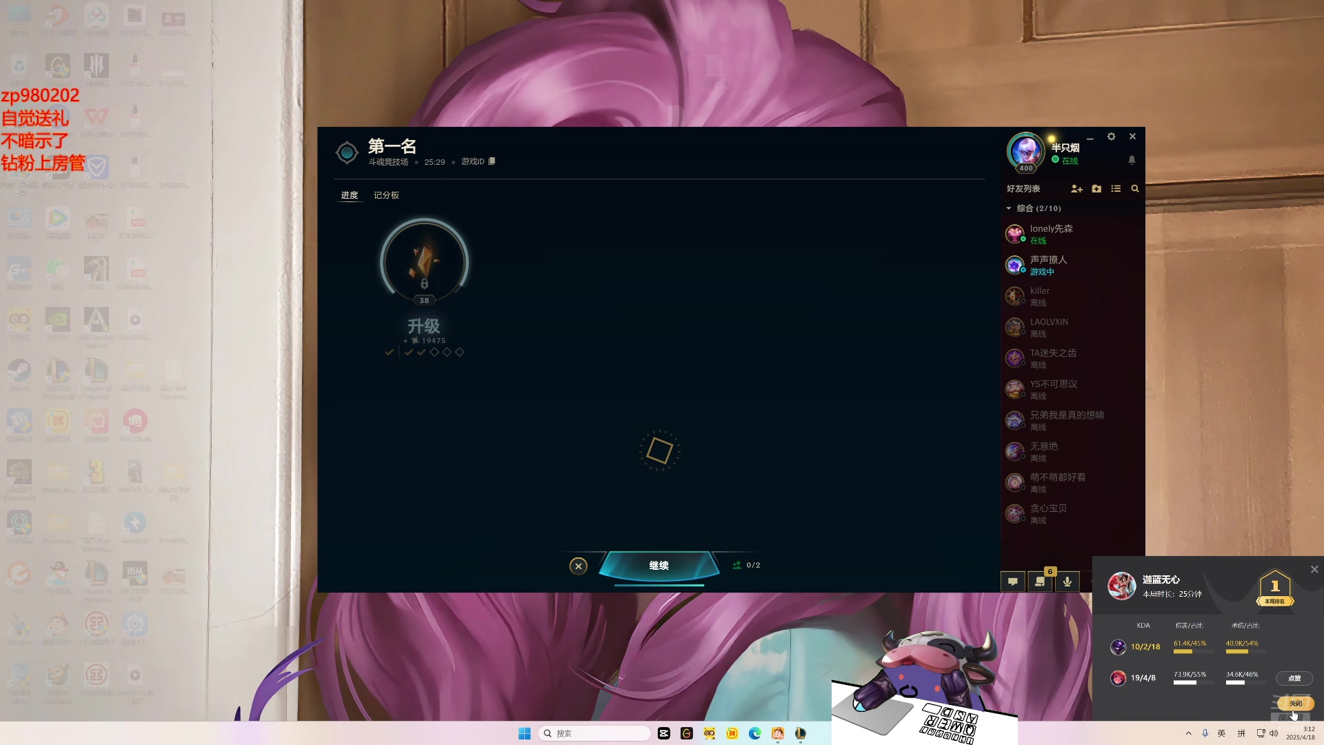The width and height of the screenshot is (1324, 745).
Task: Select offline friend TA迷失之齿
Action: (1072, 359)
